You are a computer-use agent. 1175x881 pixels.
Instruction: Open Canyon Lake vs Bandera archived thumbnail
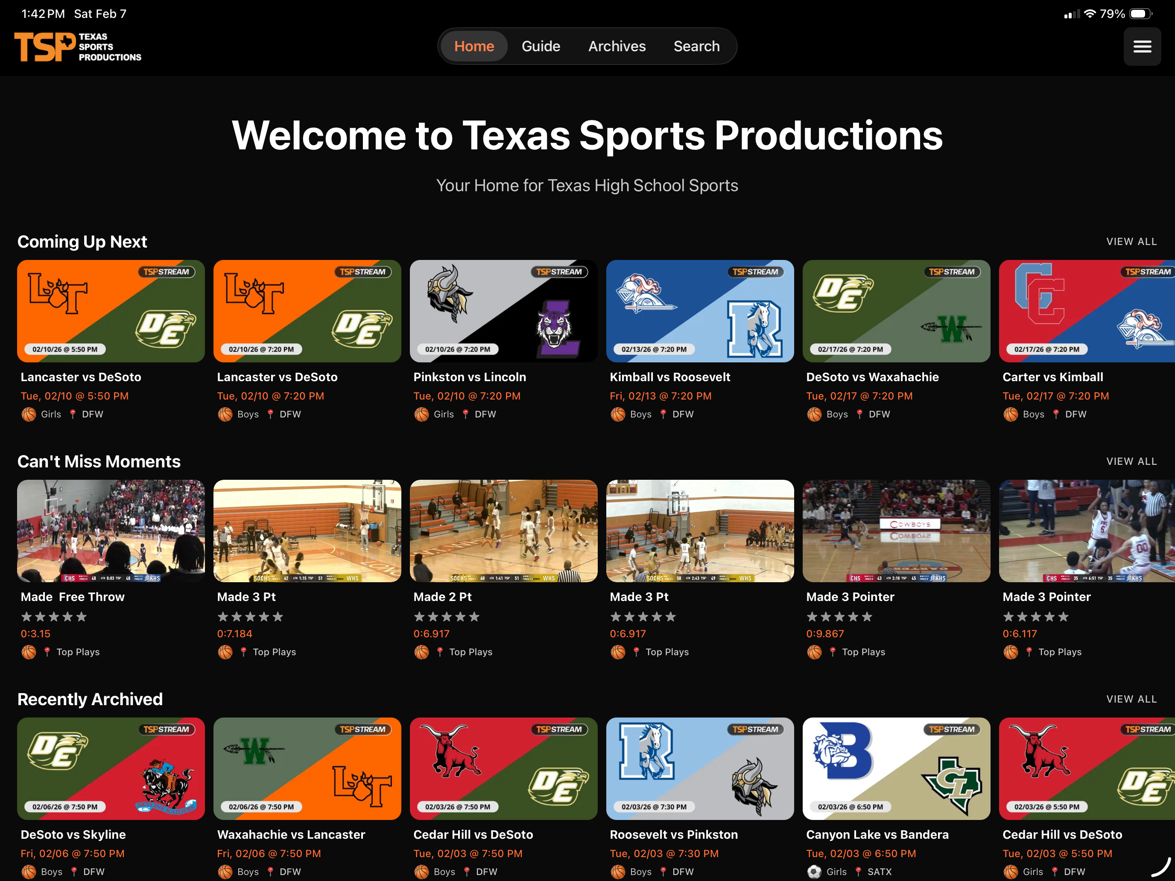pos(896,769)
